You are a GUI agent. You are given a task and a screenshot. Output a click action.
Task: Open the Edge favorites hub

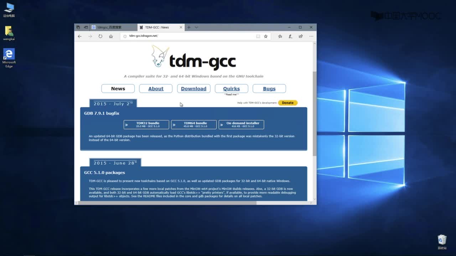coord(280,36)
